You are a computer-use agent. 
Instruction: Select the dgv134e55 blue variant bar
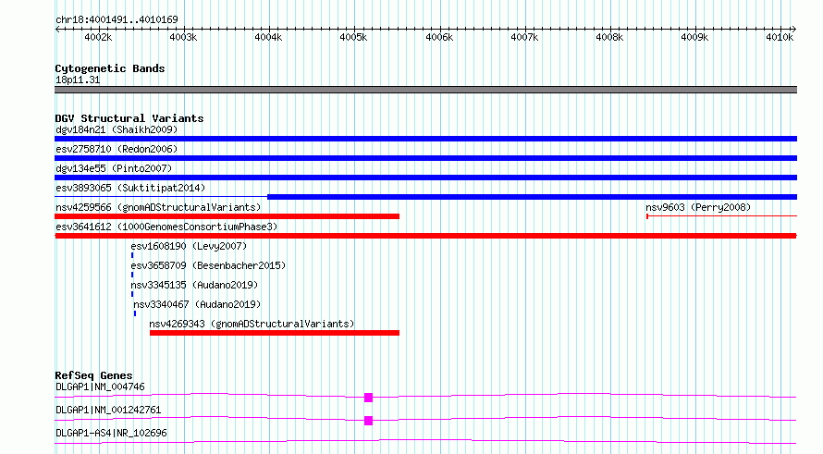pos(425,178)
